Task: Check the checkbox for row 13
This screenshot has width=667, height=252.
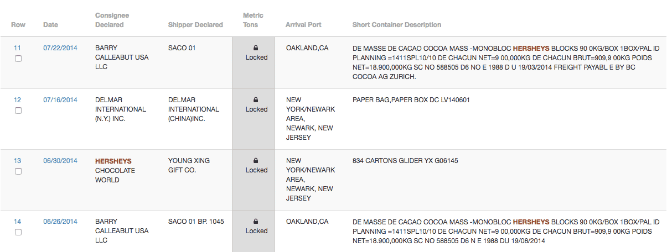Action: point(18,171)
